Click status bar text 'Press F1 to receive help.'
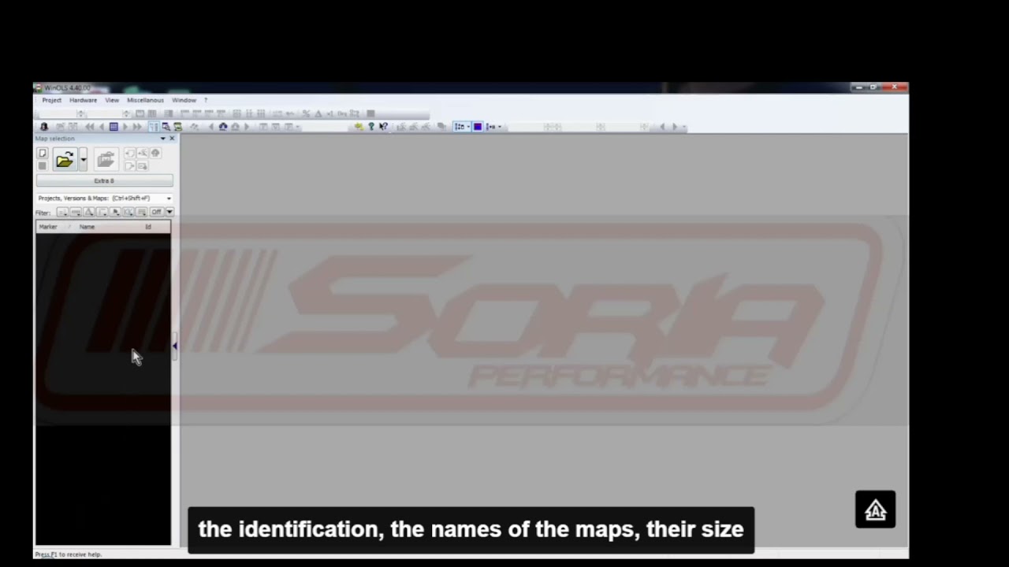1009x567 pixels. point(69,554)
